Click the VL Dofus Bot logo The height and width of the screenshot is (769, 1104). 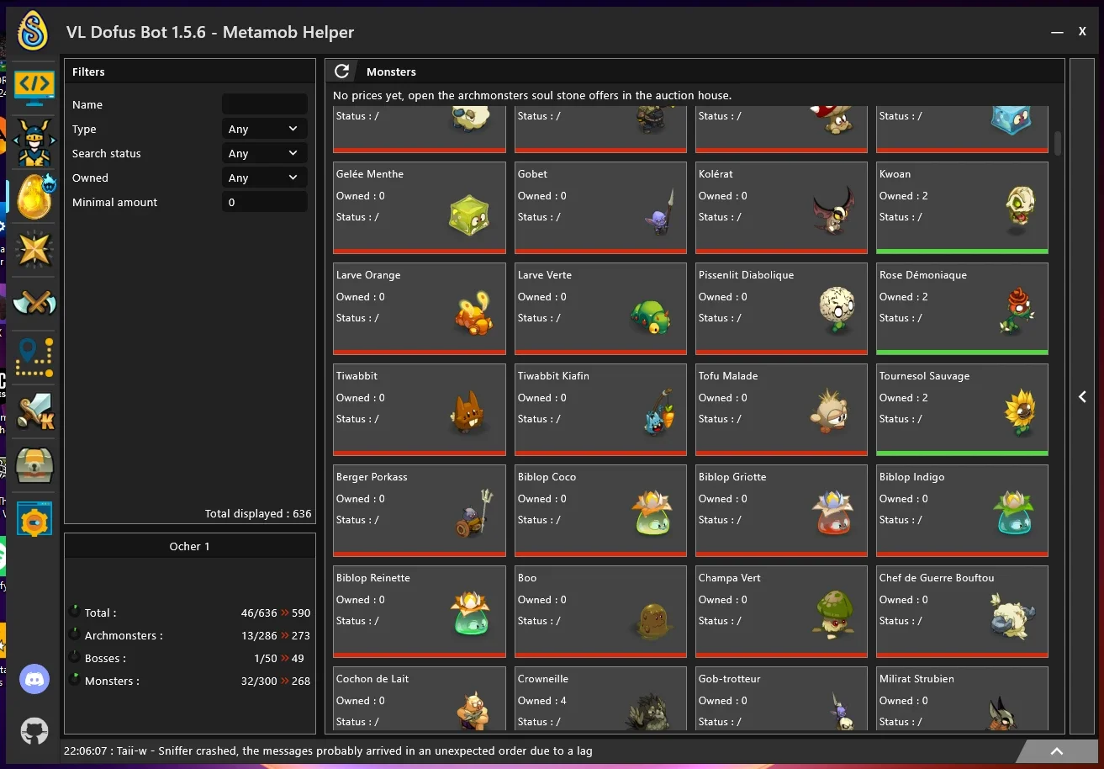[x=34, y=31]
